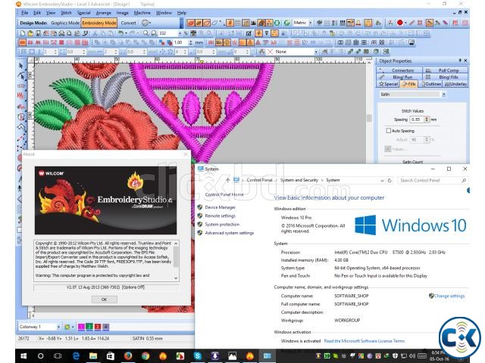
Task: Expand the Undo history dropdown arrow
Action: pyautogui.click(x=127, y=33)
